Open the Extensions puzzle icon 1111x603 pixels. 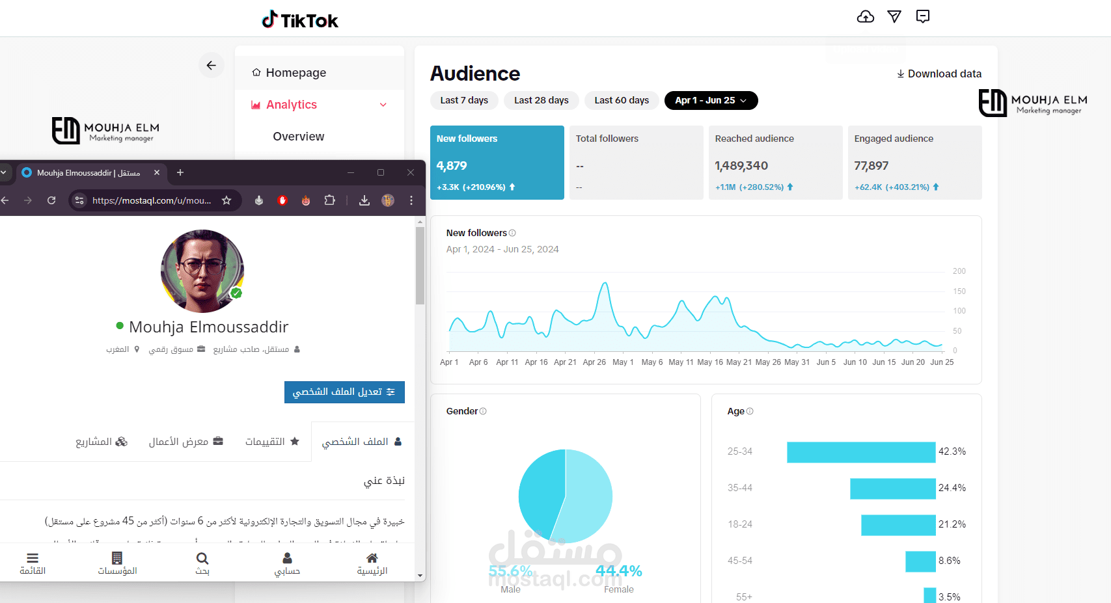point(330,200)
